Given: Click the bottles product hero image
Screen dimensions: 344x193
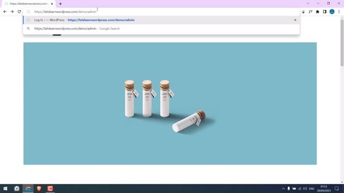Looking at the screenshot, I should point(170,103).
